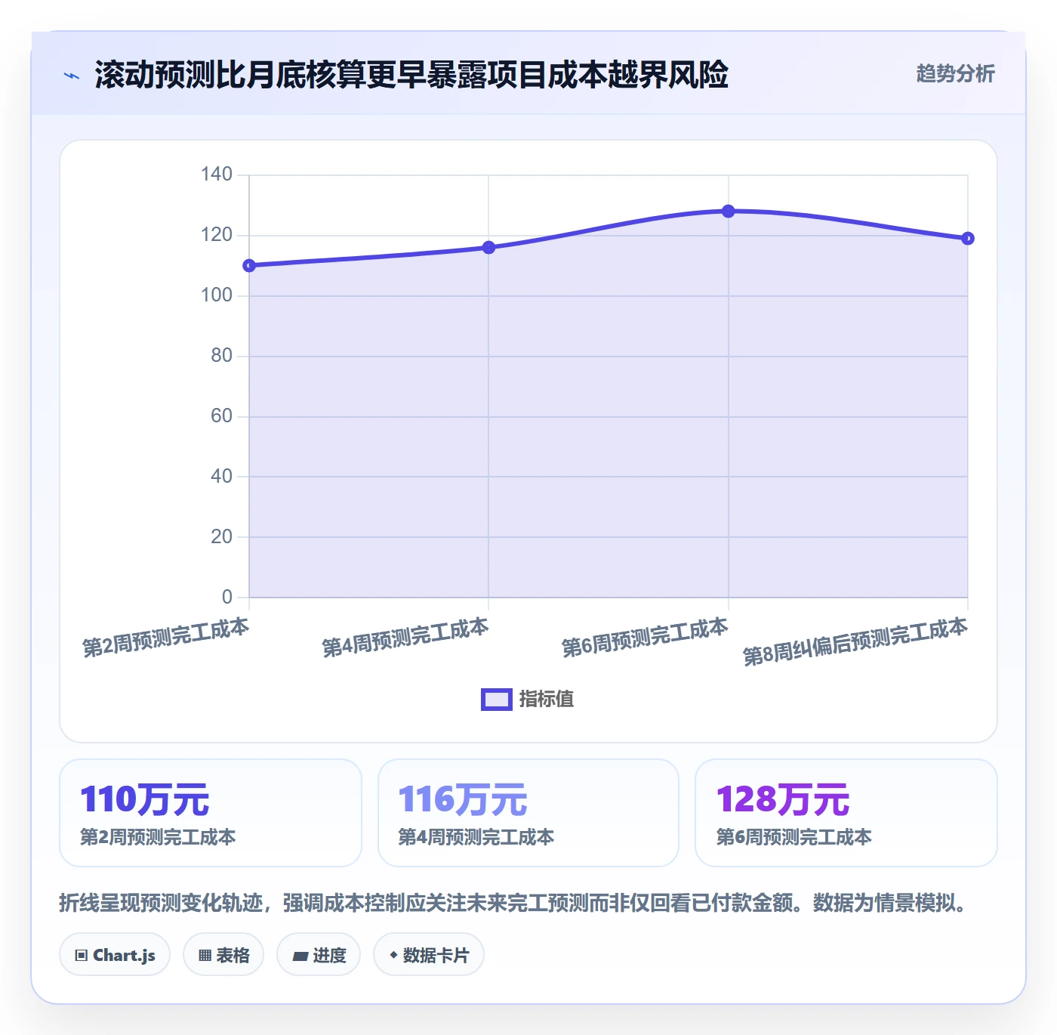
Task: Open the 128万元 data card
Action: 846,813
